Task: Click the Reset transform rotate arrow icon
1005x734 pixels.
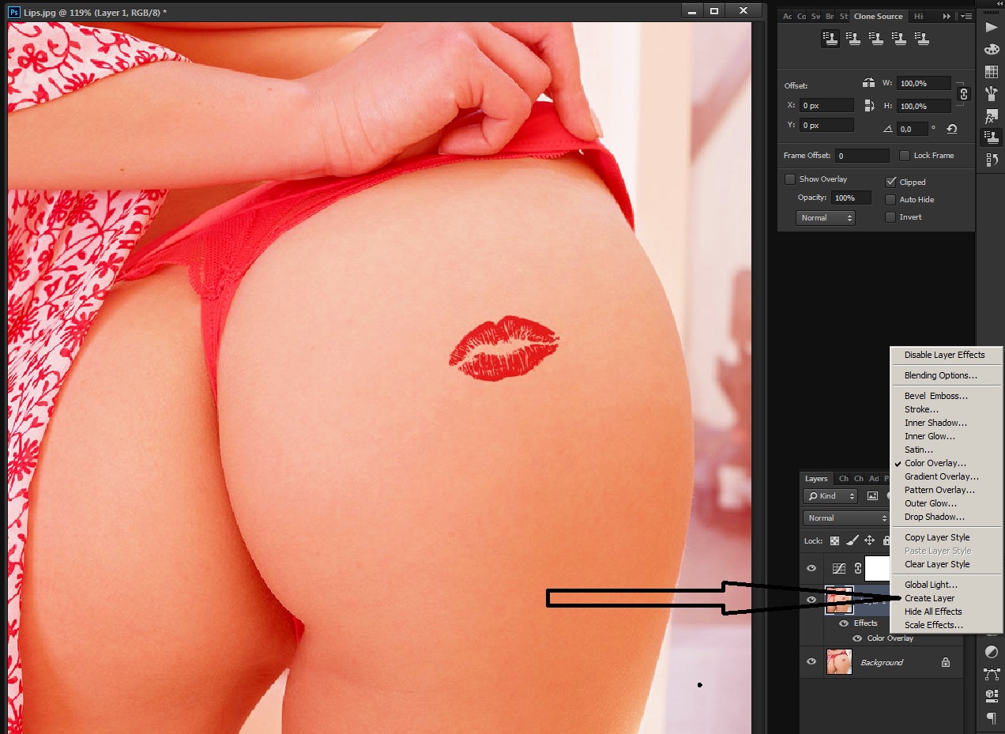Action: click(x=952, y=129)
